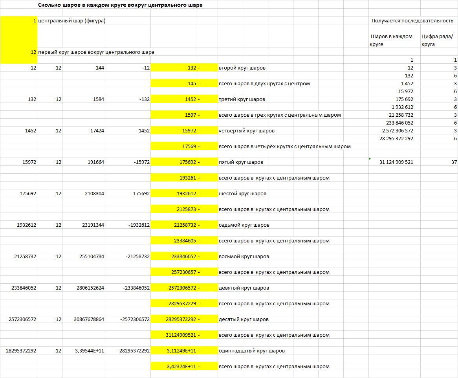
Task: Select 'всего шаров в двух кругах с центром'
Action: point(264,84)
